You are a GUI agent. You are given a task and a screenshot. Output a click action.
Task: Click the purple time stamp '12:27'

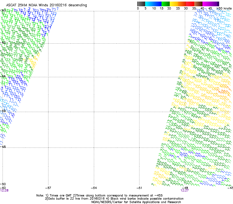185,191
